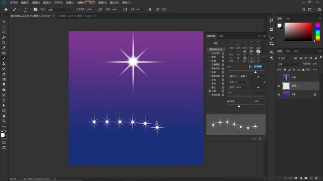The width and height of the screenshot is (323, 181).
Task: Enable the 翻转 Y checkbox
Action: tap(239, 76)
